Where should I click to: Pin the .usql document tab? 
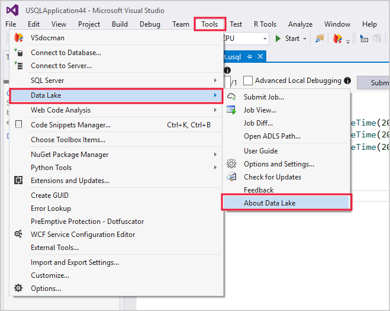tap(250, 56)
